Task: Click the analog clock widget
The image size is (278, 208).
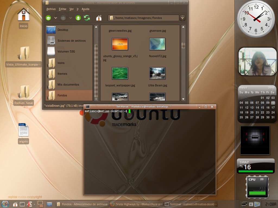Action: point(256,19)
